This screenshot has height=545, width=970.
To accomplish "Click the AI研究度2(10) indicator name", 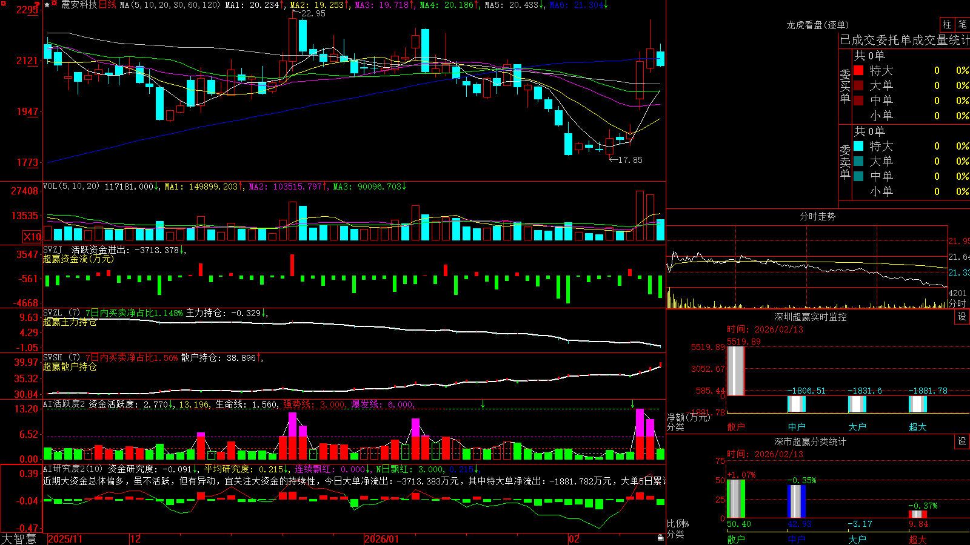I will (73, 469).
